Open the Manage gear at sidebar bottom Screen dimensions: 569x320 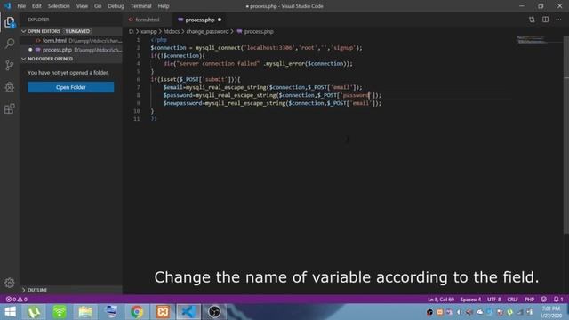tap(10, 283)
